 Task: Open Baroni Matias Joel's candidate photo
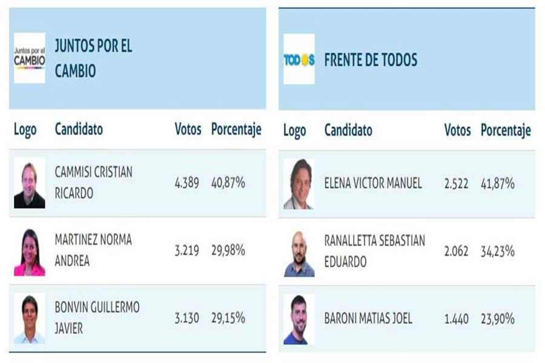pyautogui.click(x=299, y=319)
